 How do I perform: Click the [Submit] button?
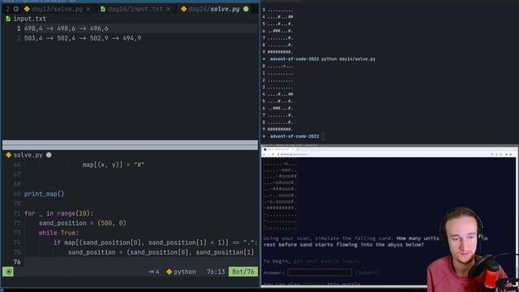click(367, 273)
